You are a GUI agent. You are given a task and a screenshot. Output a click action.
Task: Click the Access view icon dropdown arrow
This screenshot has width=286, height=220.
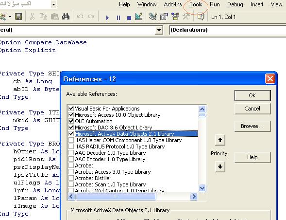pyautogui.click(x=10, y=17)
